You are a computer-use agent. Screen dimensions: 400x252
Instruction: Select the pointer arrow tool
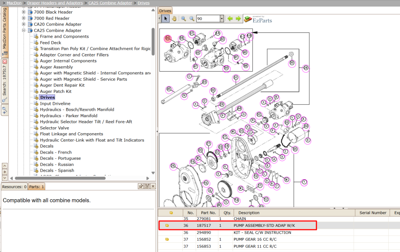166,19
